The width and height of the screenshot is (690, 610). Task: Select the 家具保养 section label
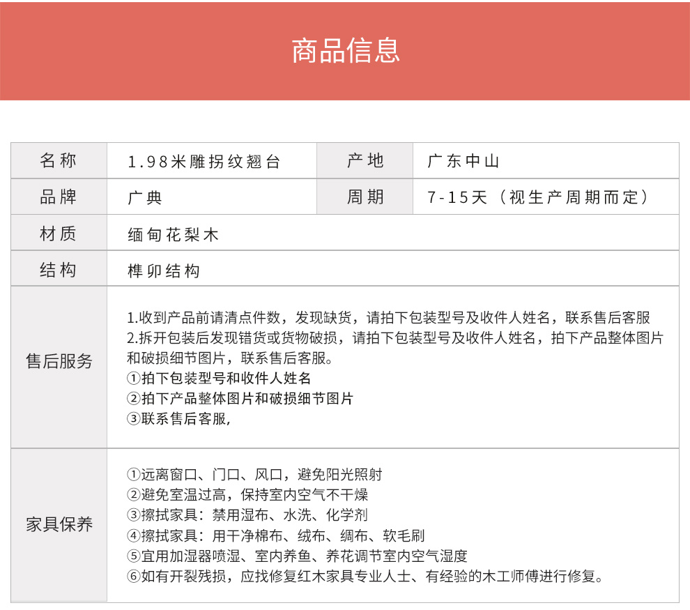pyautogui.click(x=59, y=524)
